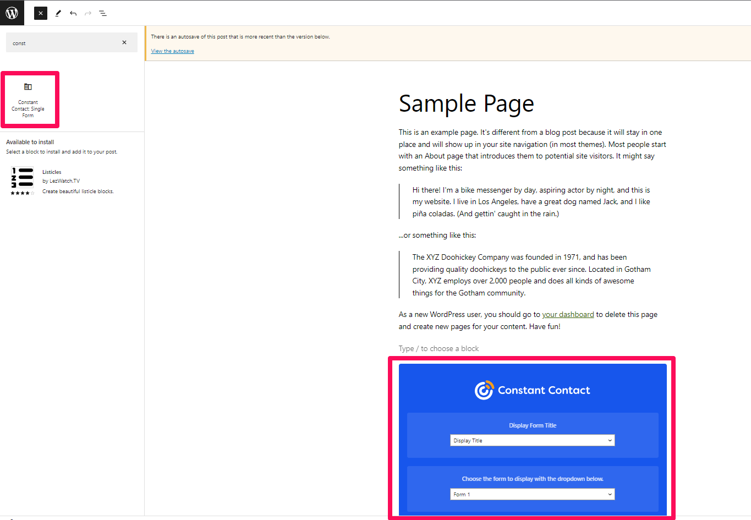The image size is (751, 520).
Task: Open the 'View the autosave' link
Action: pyautogui.click(x=173, y=51)
